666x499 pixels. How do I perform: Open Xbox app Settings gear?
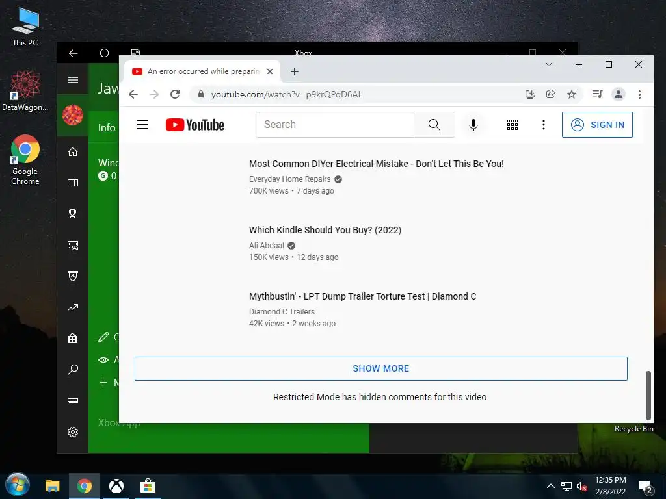pyautogui.click(x=73, y=432)
